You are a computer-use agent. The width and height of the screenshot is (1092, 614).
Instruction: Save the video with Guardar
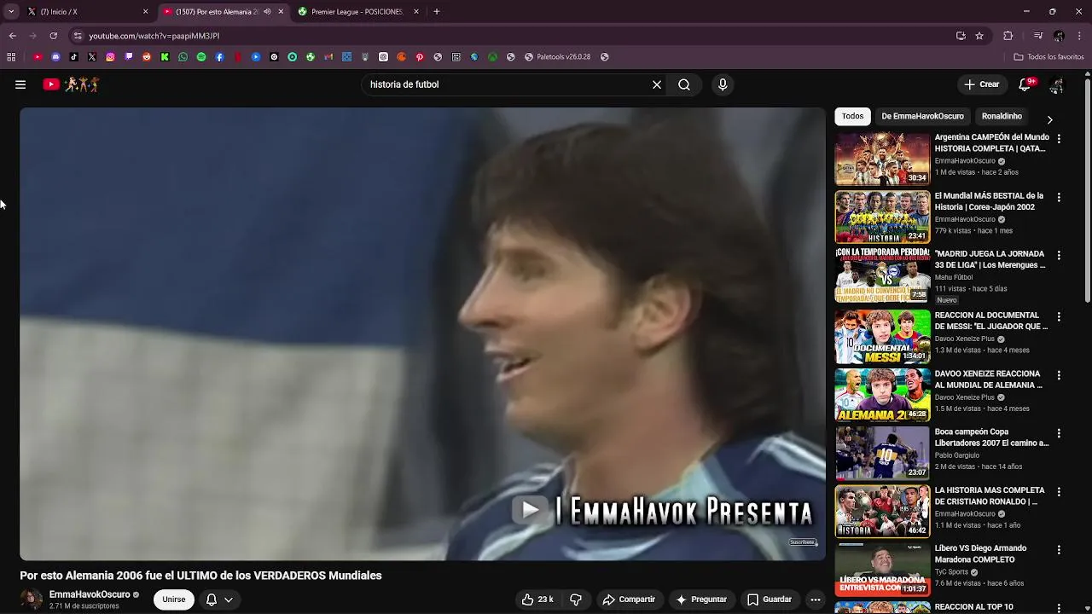pyautogui.click(x=770, y=600)
